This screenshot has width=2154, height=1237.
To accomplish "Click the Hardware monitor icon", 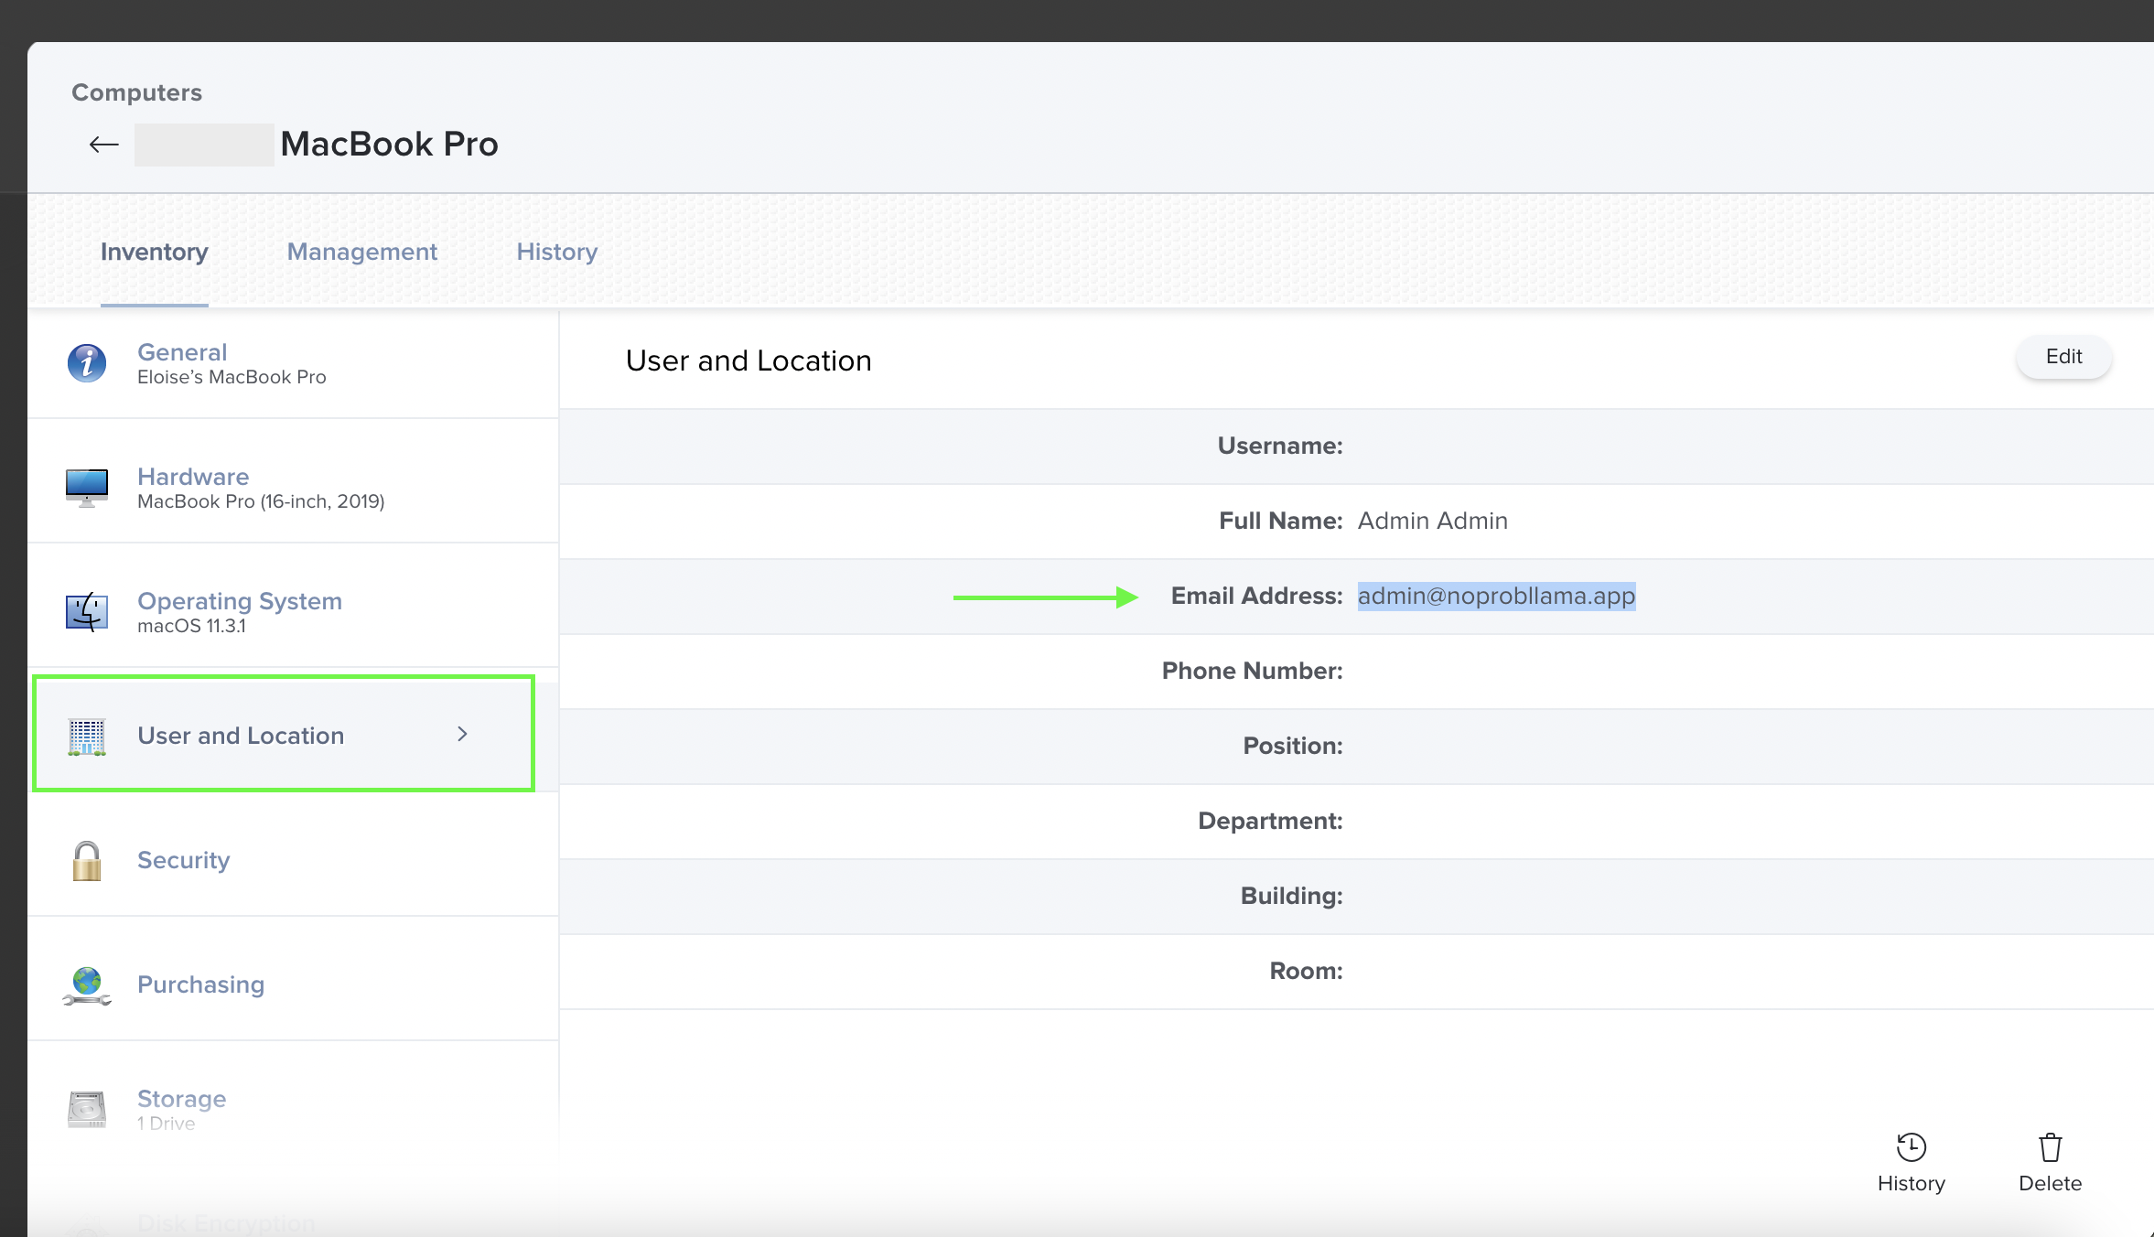I will pyautogui.click(x=87, y=488).
